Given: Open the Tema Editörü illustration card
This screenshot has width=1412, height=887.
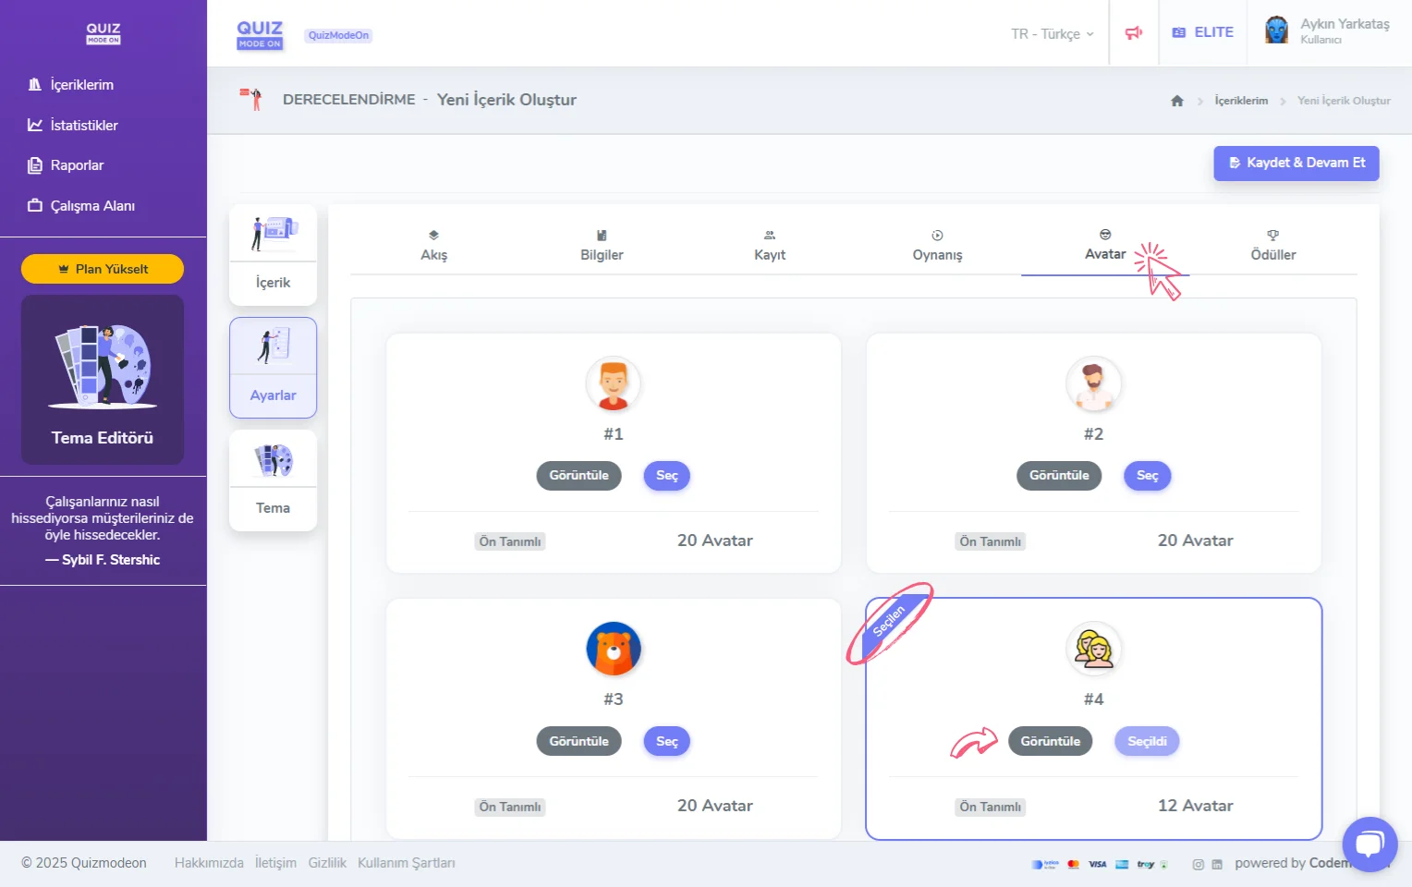Looking at the screenshot, I should (103, 380).
